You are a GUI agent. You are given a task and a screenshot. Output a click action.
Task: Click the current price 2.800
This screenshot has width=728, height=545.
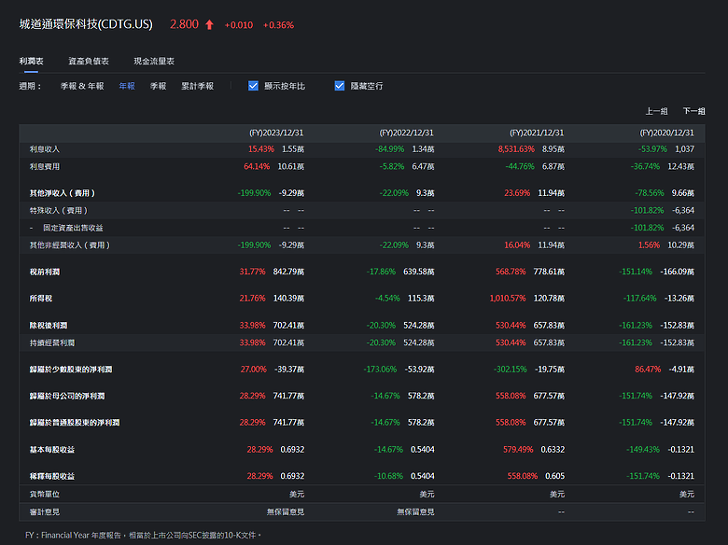point(184,24)
